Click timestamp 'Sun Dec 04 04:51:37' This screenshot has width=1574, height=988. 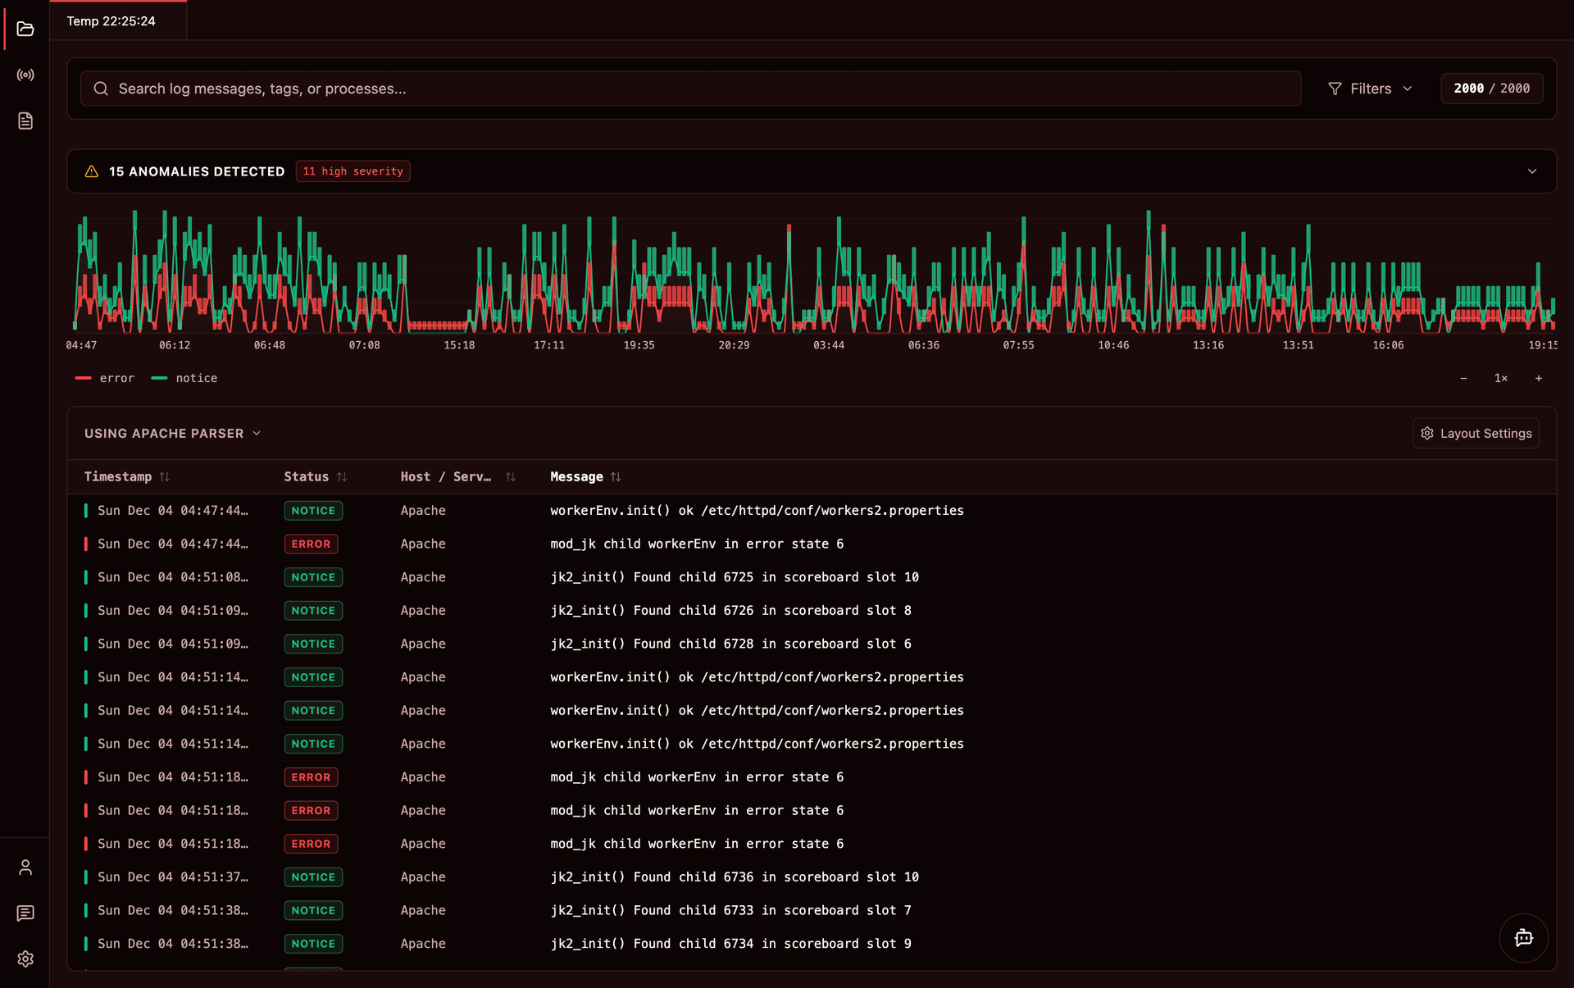(173, 877)
